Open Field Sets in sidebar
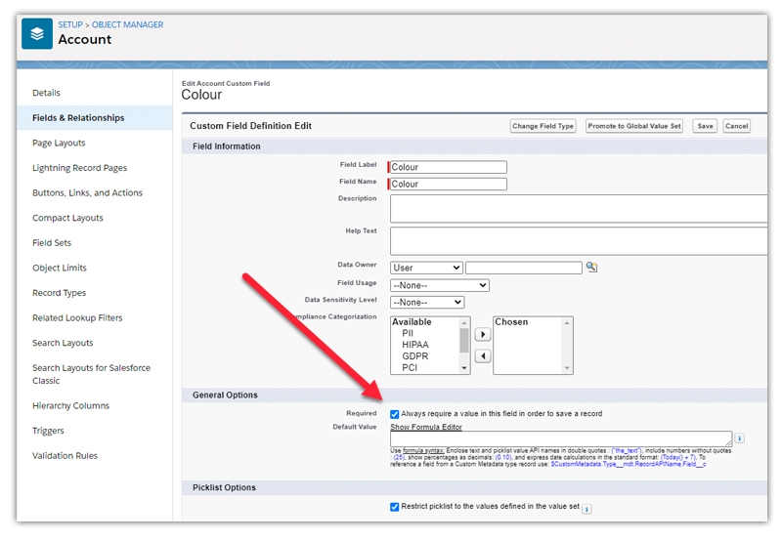 click(52, 242)
